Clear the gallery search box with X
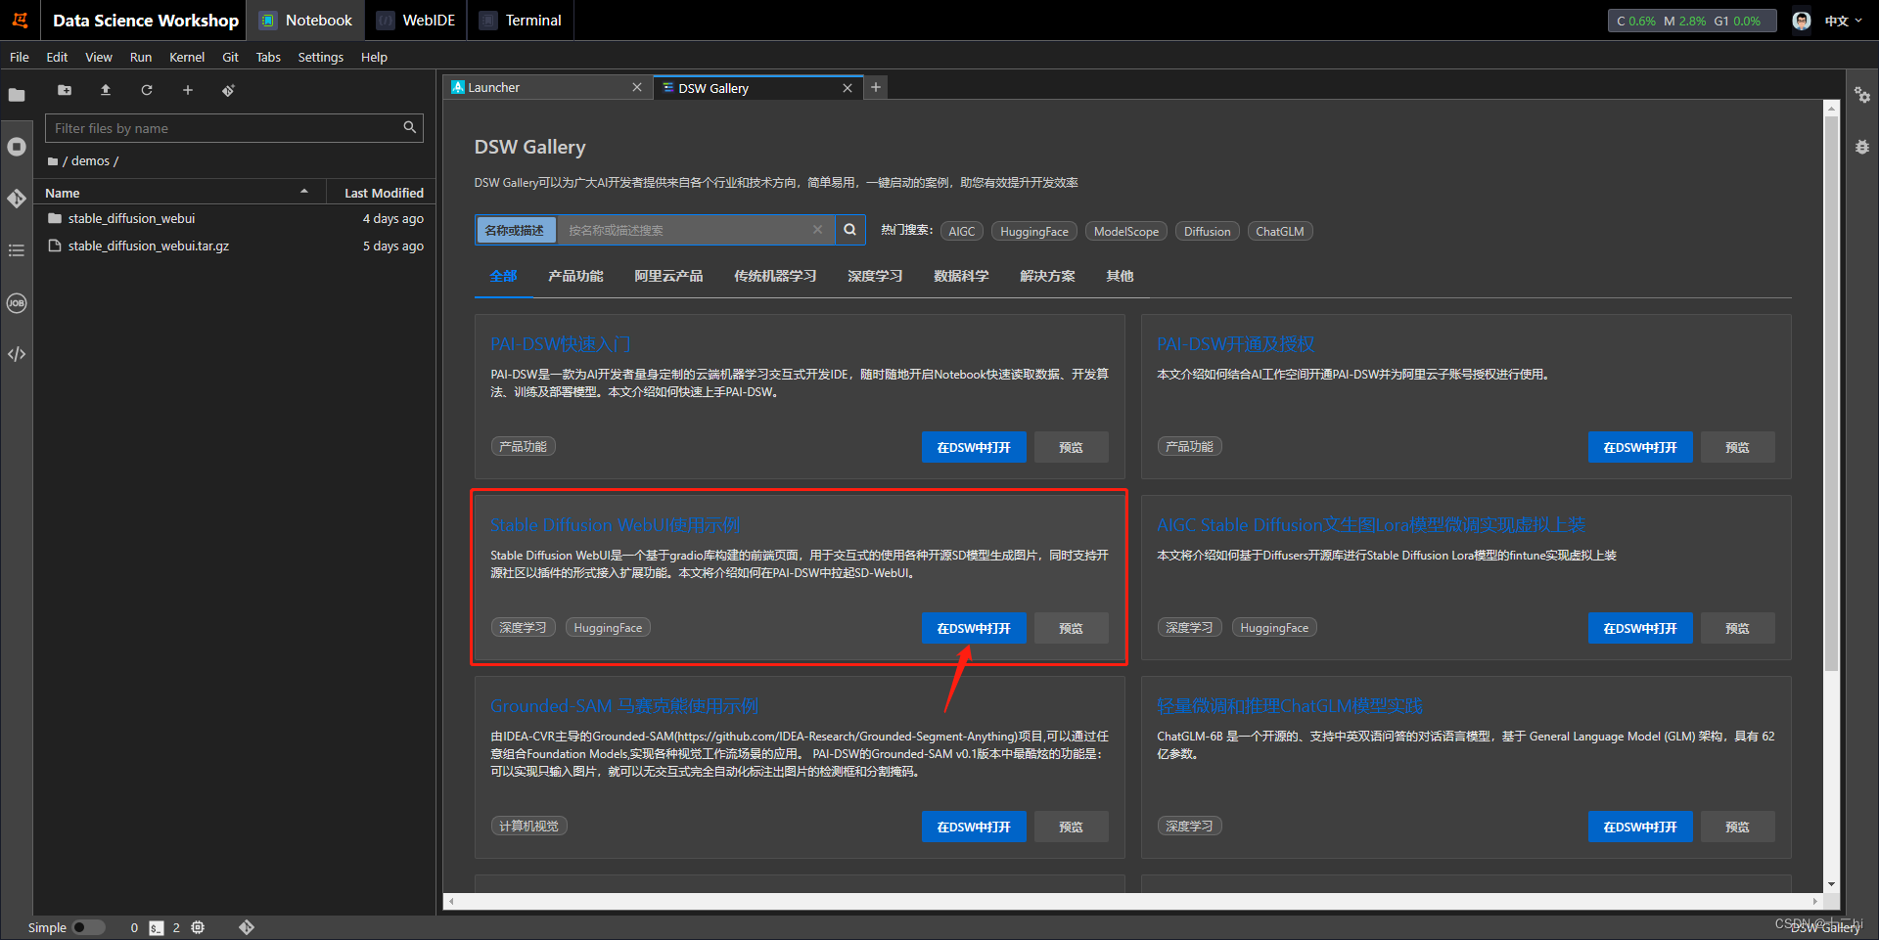 point(817,230)
